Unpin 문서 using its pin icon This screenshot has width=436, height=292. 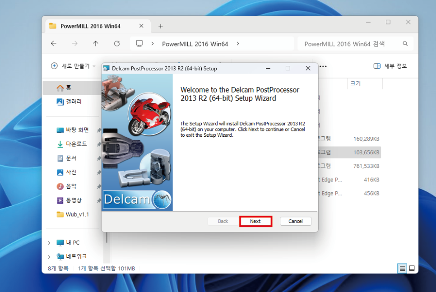[x=99, y=158]
